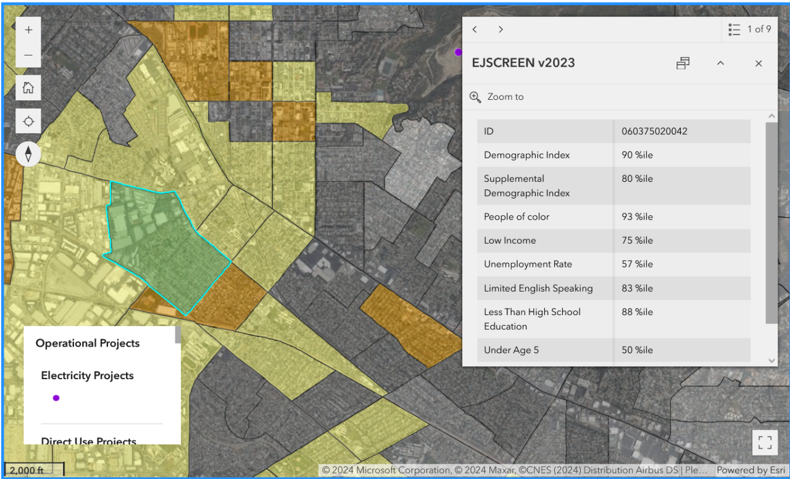Go back to the previous popup record
Viewport: 790px width, 479px height.
pyautogui.click(x=475, y=29)
